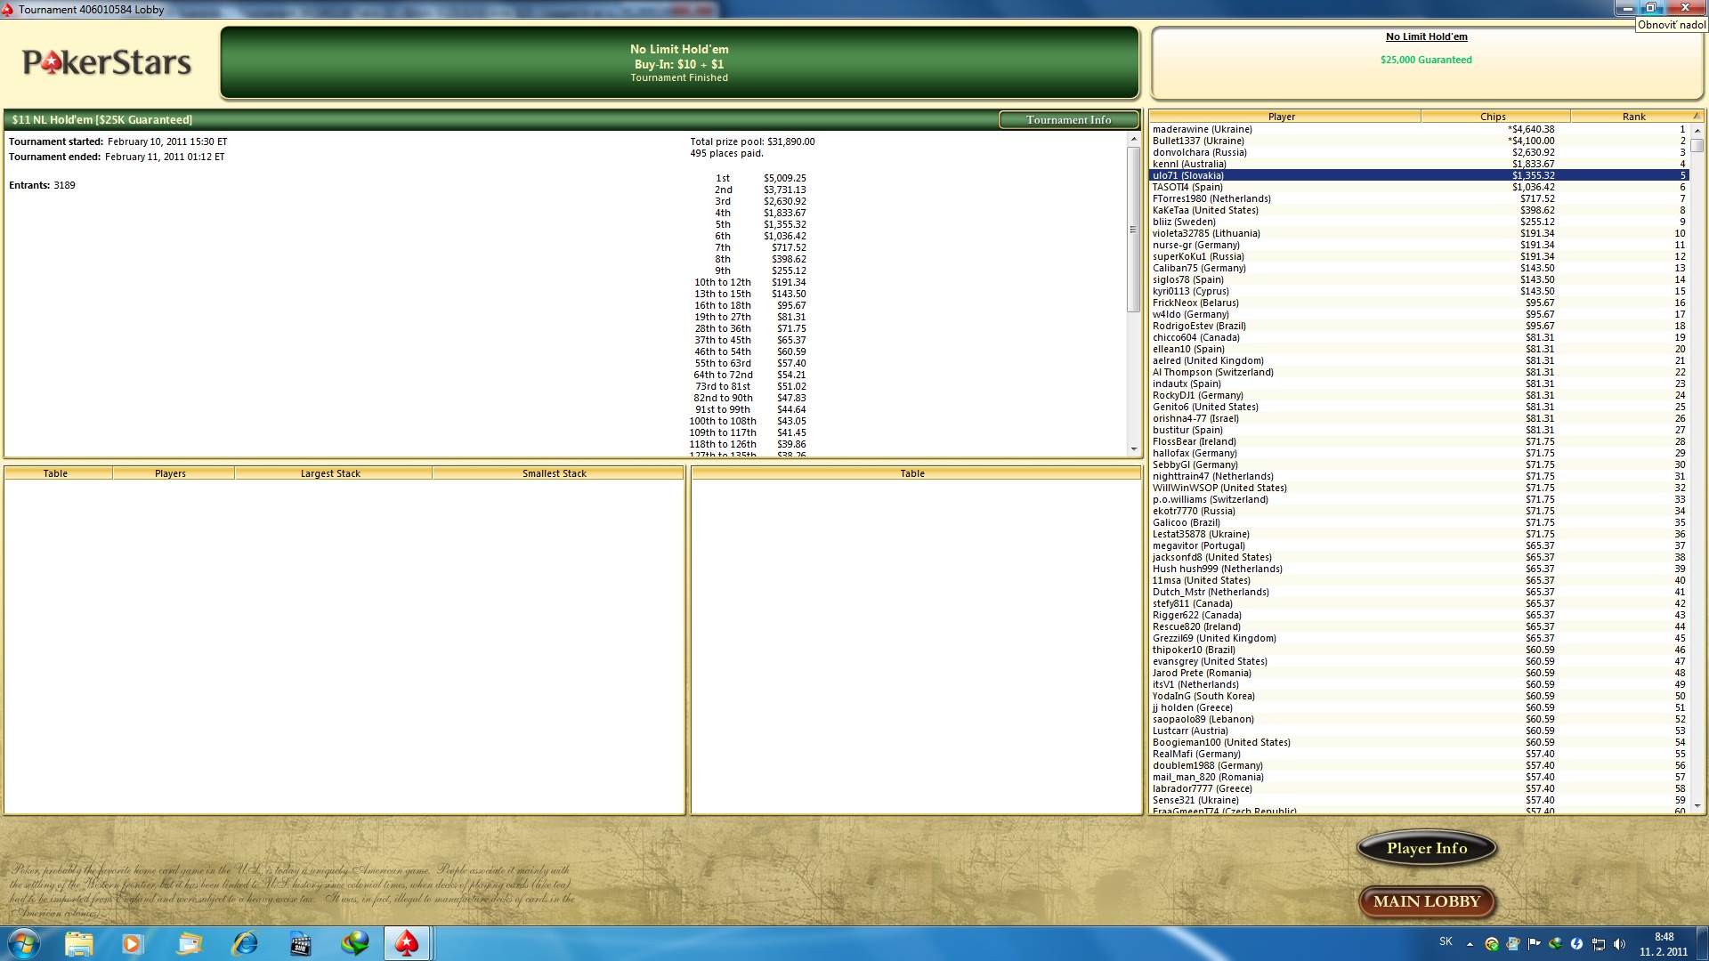This screenshot has height=961, width=1709.
Task: Open the blue lightning bolt tray icon
Action: point(1576,944)
